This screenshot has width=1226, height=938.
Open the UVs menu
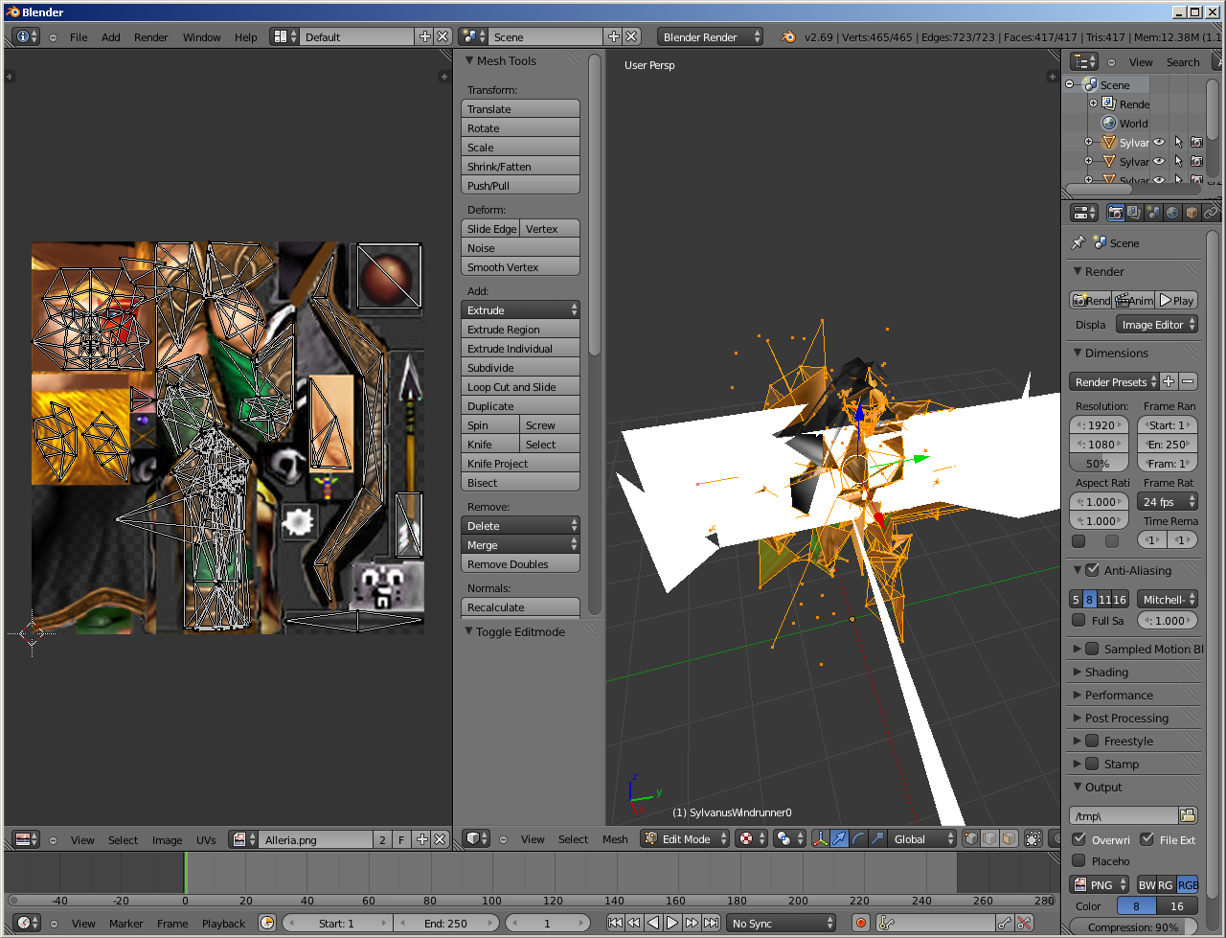(x=206, y=839)
